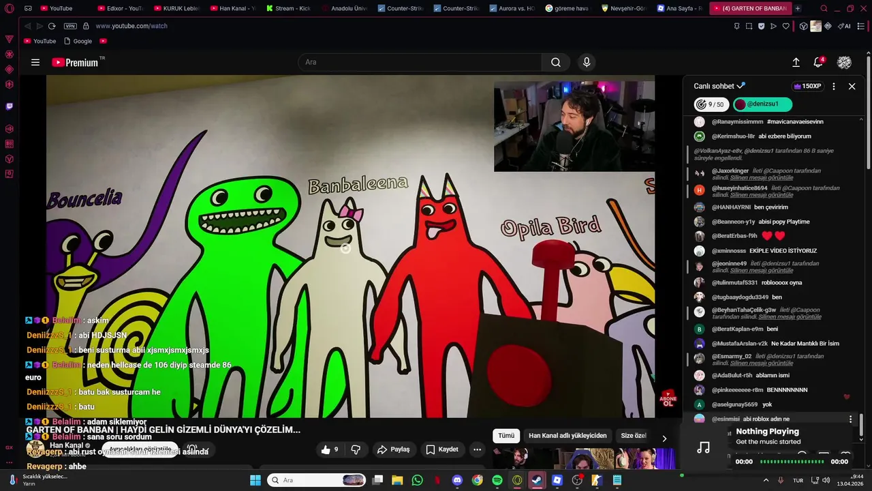
Task: Click the Kaydet save button
Action: click(442, 449)
